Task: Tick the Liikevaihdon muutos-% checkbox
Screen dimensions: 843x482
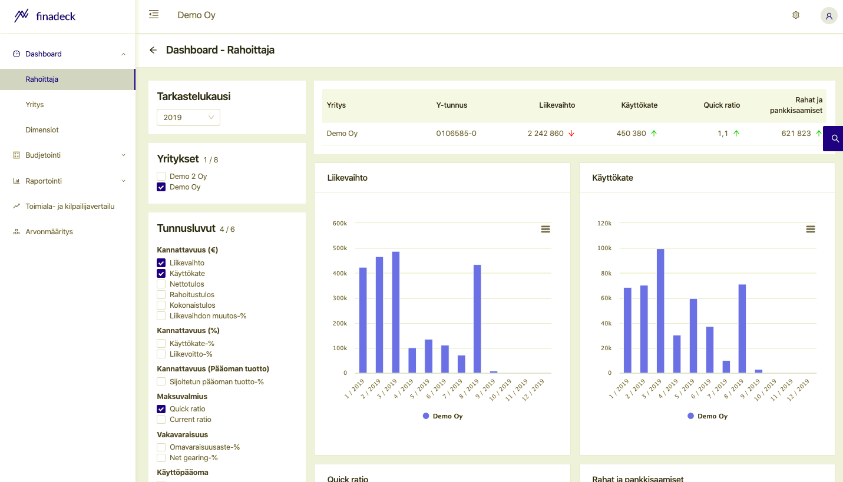Action: pyautogui.click(x=161, y=316)
